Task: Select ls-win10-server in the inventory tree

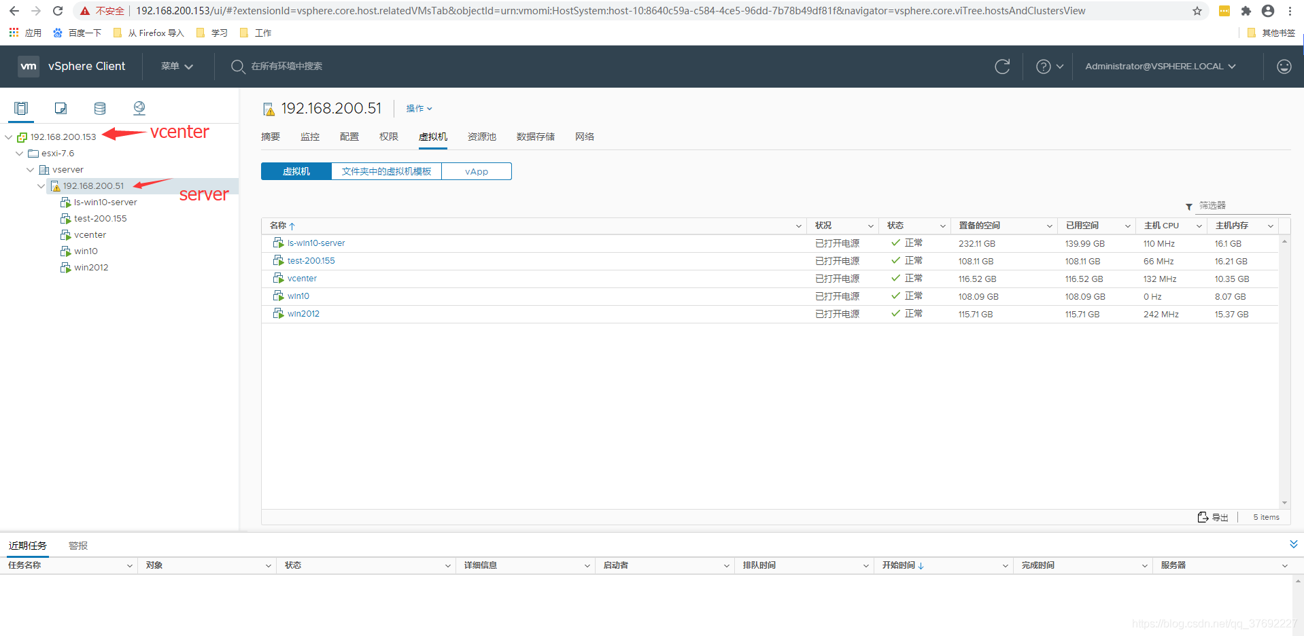Action: point(105,202)
